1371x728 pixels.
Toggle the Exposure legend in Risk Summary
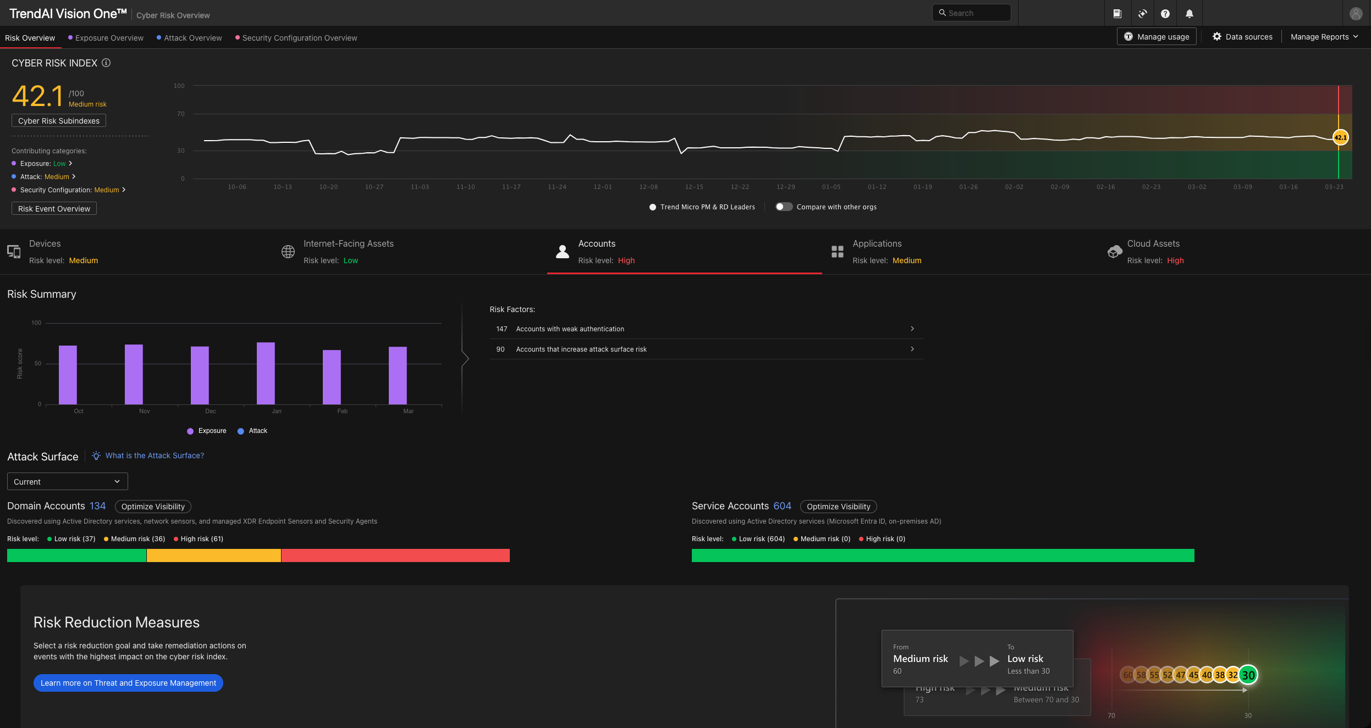click(207, 431)
